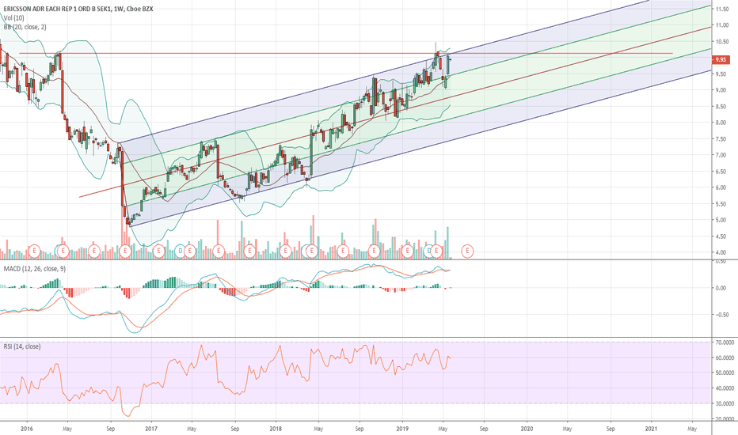Click the upcoming earnings E marker after the last candle

(x=467, y=252)
